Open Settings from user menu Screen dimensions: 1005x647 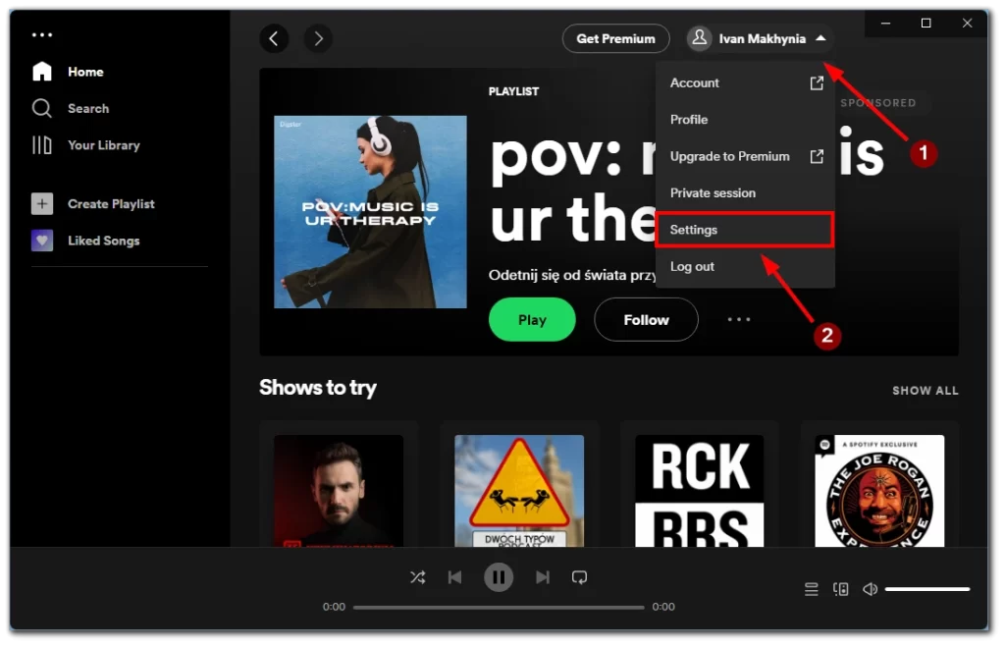745,230
